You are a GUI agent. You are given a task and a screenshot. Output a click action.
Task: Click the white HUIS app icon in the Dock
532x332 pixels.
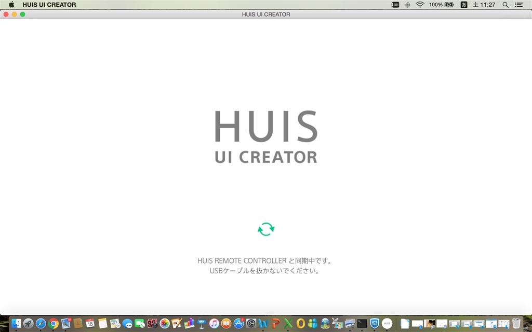pyautogui.click(x=387, y=324)
